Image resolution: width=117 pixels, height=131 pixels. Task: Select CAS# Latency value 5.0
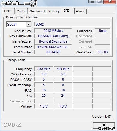point(63,74)
